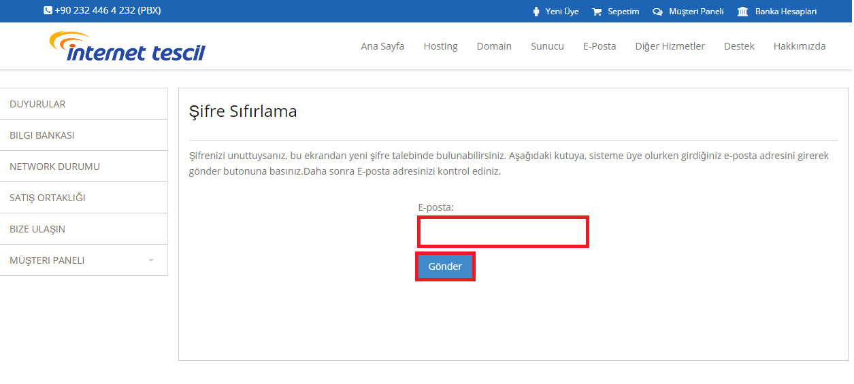Open the Banka Hesapları link
This screenshot has height=384, width=854.
[x=786, y=12]
